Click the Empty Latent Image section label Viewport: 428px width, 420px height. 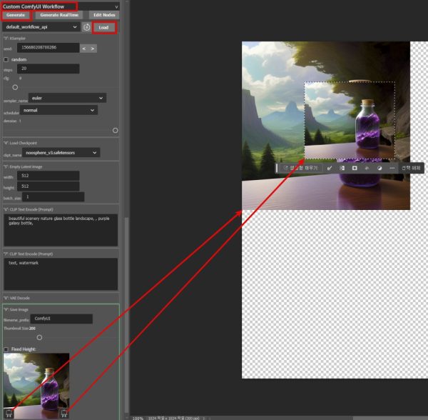tap(23, 166)
